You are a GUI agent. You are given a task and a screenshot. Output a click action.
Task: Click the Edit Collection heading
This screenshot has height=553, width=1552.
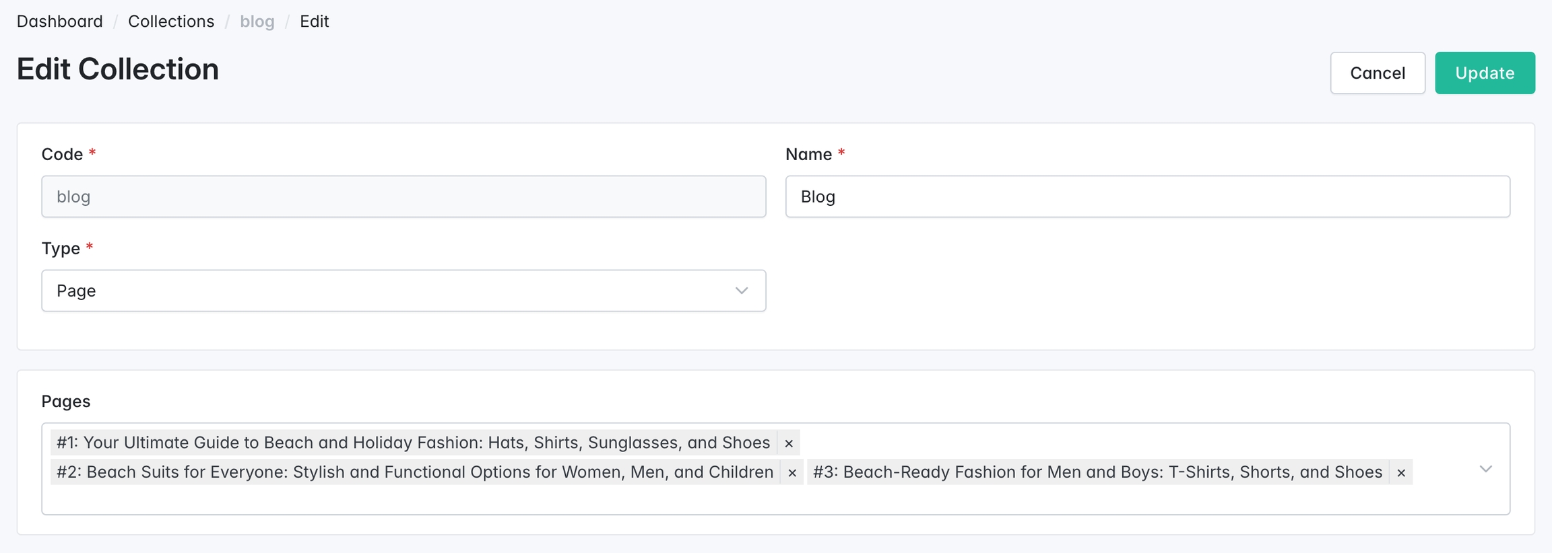[x=118, y=69]
